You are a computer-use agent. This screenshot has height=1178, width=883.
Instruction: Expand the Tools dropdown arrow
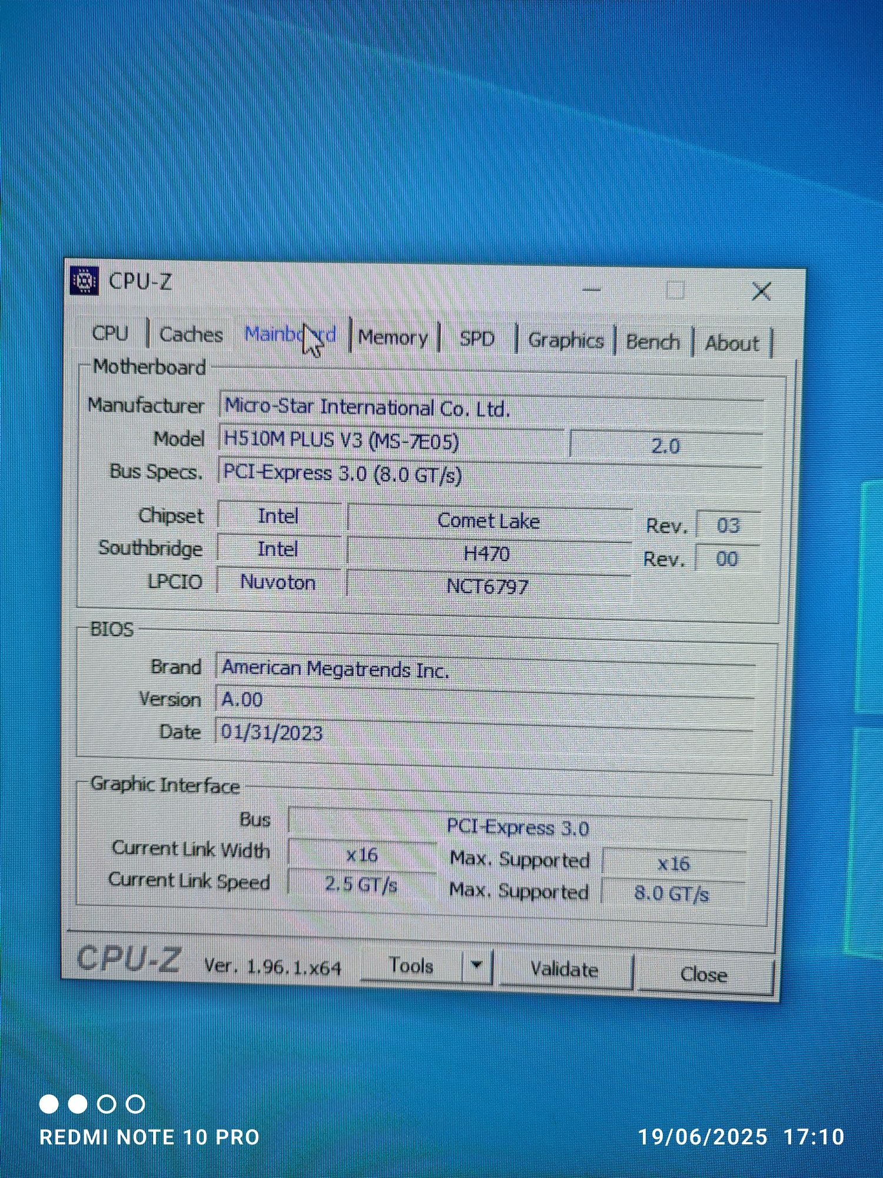tap(477, 966)
